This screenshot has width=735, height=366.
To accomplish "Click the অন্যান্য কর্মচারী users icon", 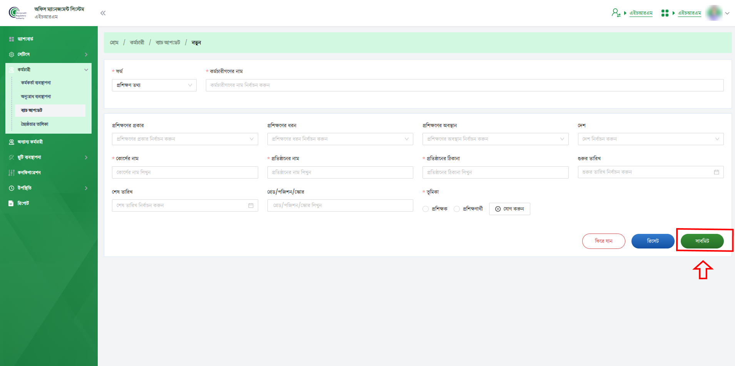I will (12, 142).
